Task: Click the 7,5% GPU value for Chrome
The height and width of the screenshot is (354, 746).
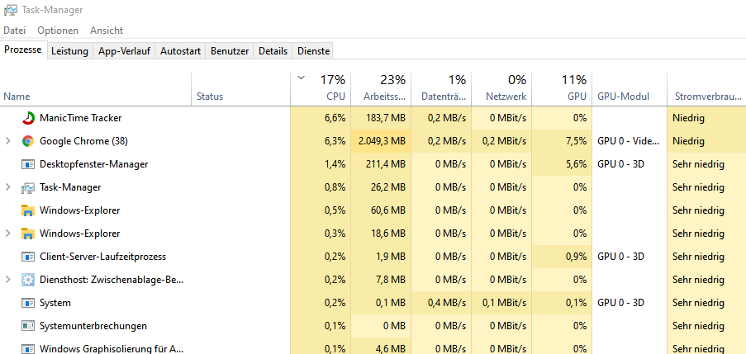Action: point(576,141)
